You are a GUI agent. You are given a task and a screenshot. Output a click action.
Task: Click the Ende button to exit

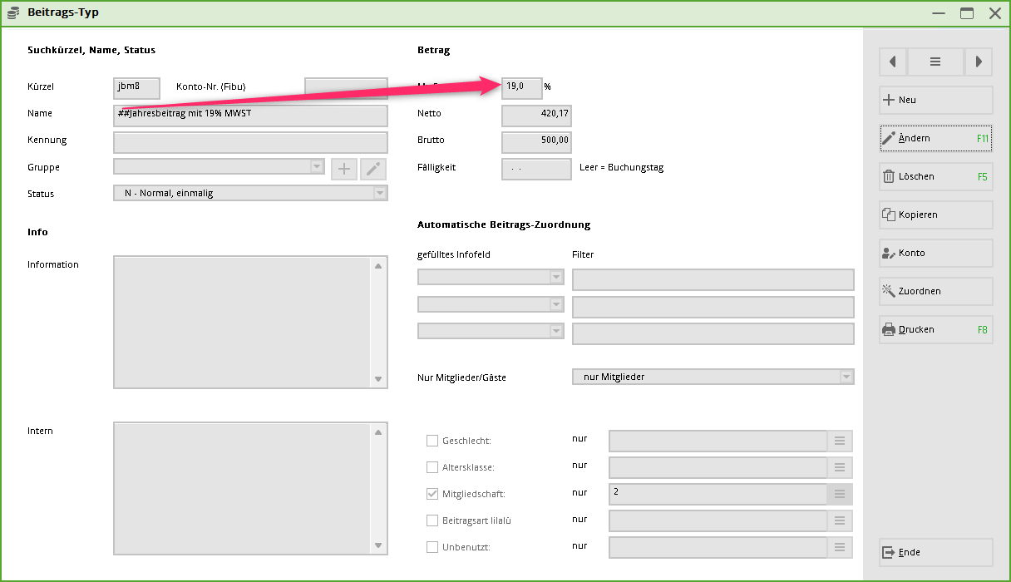[x=935, y=552]
